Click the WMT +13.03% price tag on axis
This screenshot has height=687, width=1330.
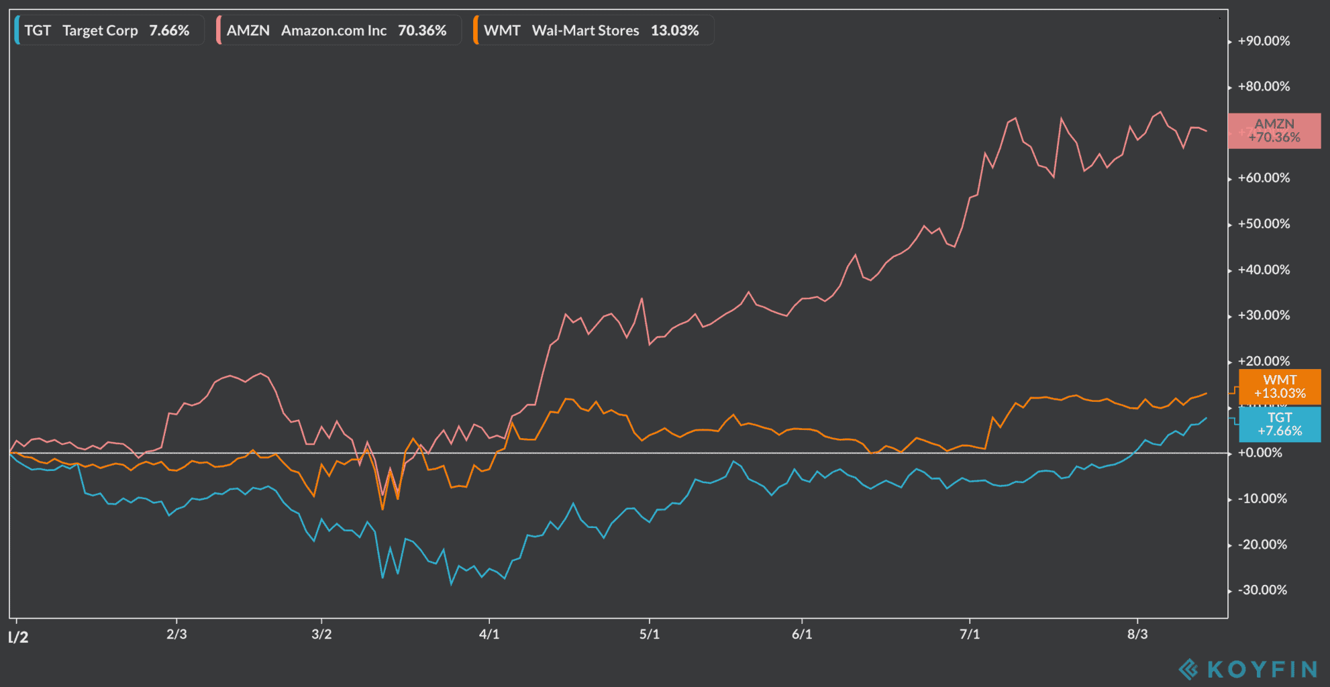pos(1280,387)
